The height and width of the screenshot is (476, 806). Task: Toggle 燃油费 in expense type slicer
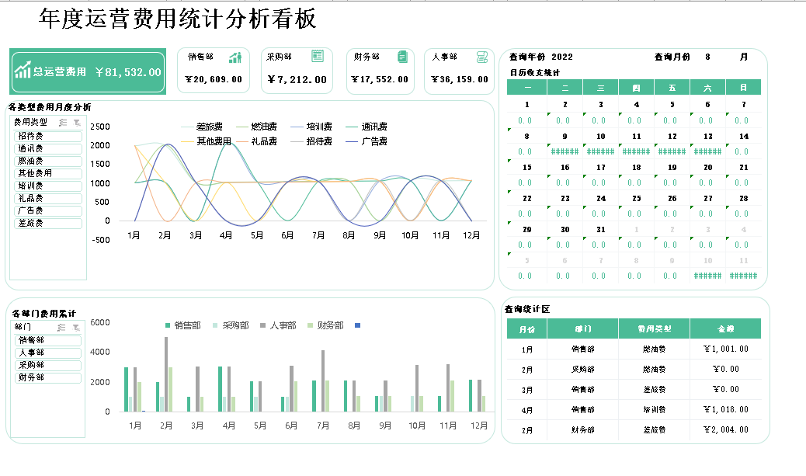47,161
